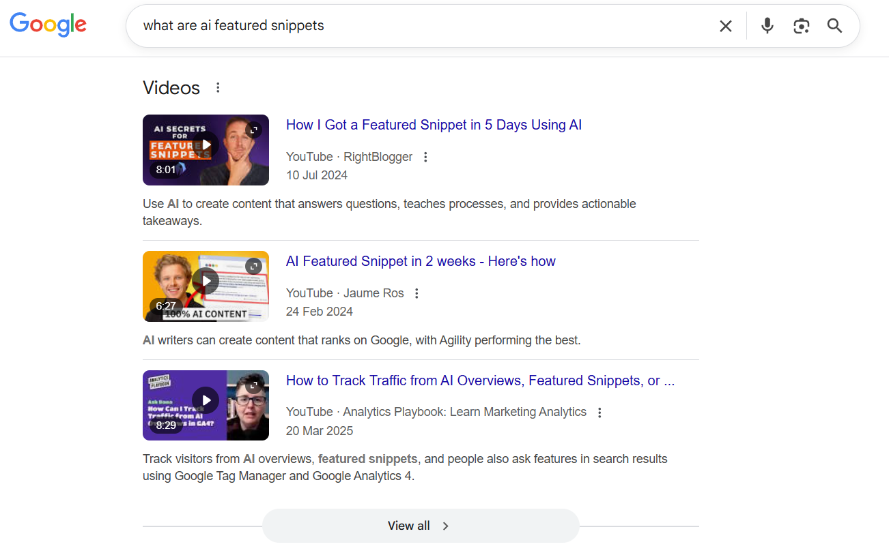Open the 'How to Track Traffic from AI Overviews' link

(480, 380)
